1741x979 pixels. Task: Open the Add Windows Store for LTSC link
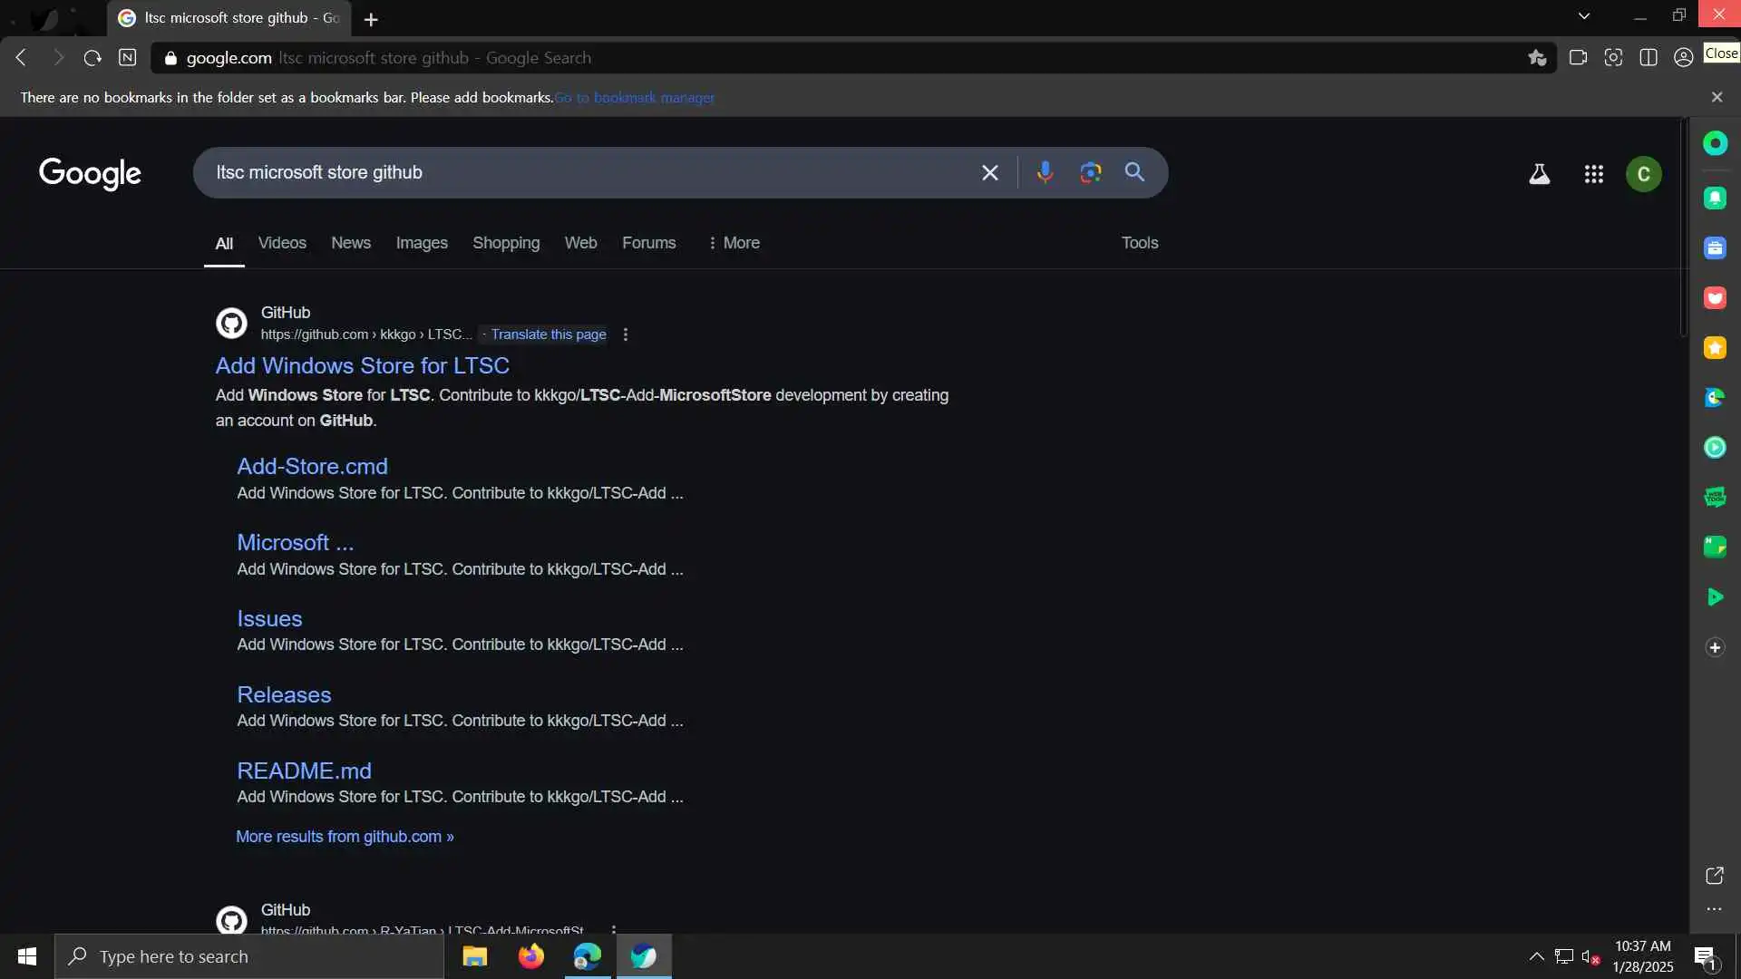(362, 365)
